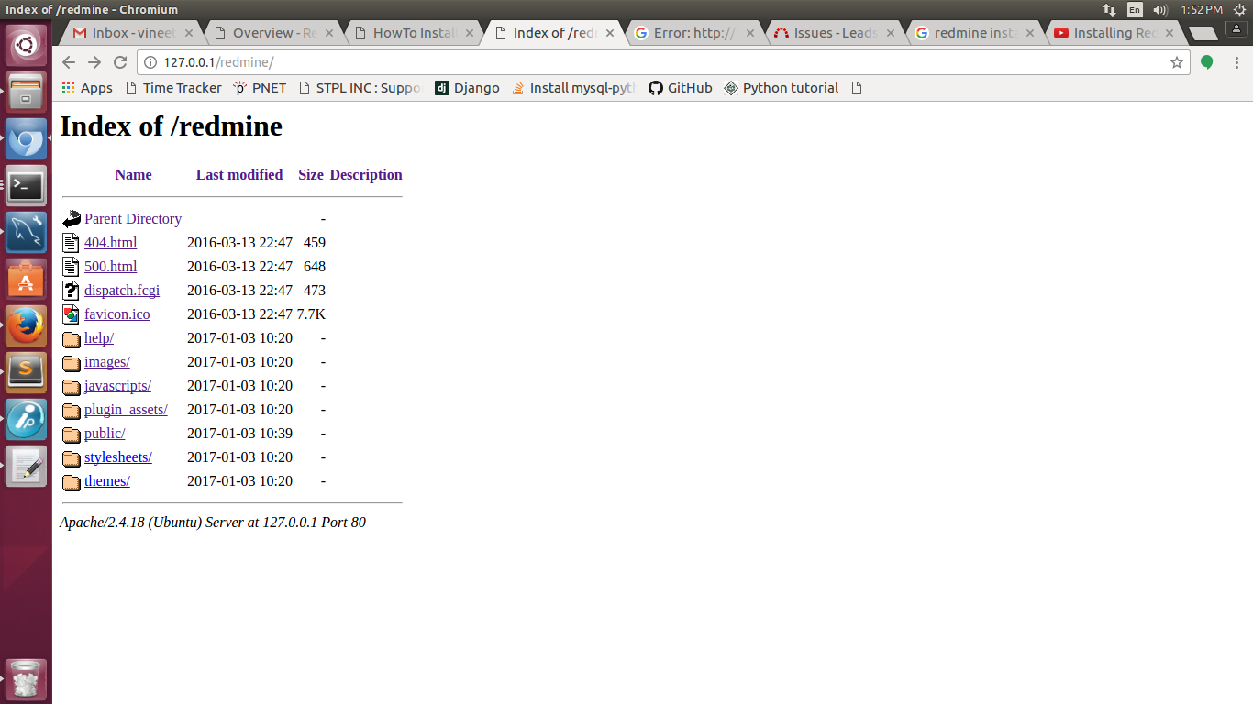
Task: Bookmark this page with the star icon
Action: point(1177,62)
